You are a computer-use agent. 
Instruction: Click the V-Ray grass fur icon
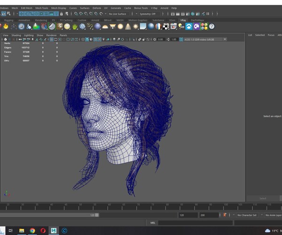click(x=75, y=27)
